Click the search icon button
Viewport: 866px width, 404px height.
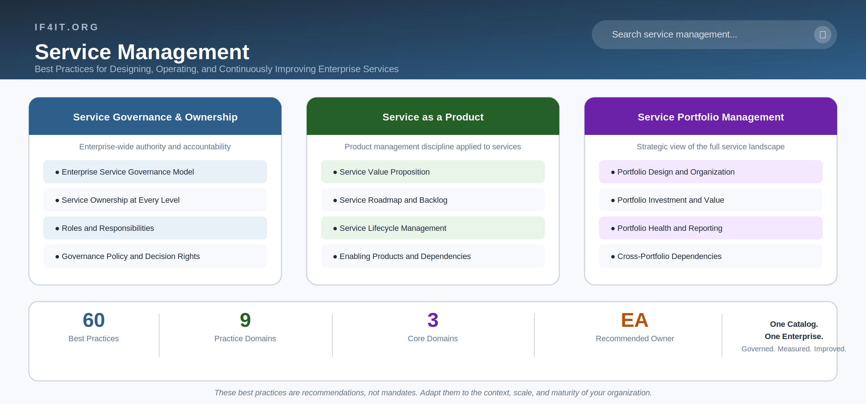(822, 34)
